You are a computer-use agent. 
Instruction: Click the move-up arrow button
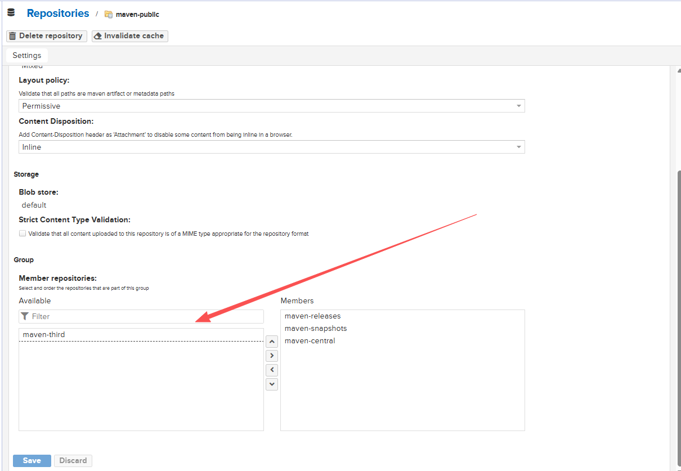pos(272,342)
